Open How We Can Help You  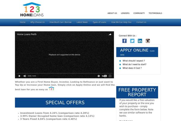coord(121,22)
